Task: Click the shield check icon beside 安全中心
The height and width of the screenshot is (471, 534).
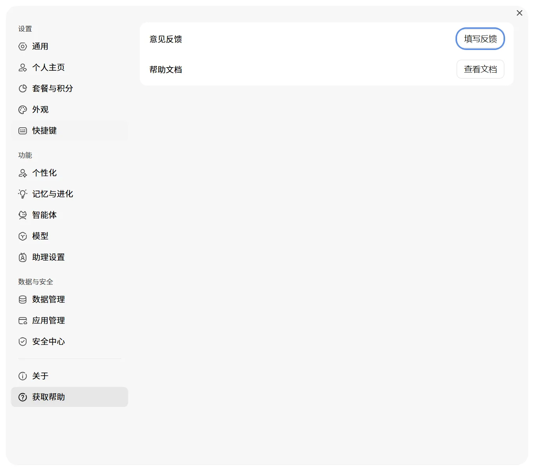Action: click(x=23, y=342)
